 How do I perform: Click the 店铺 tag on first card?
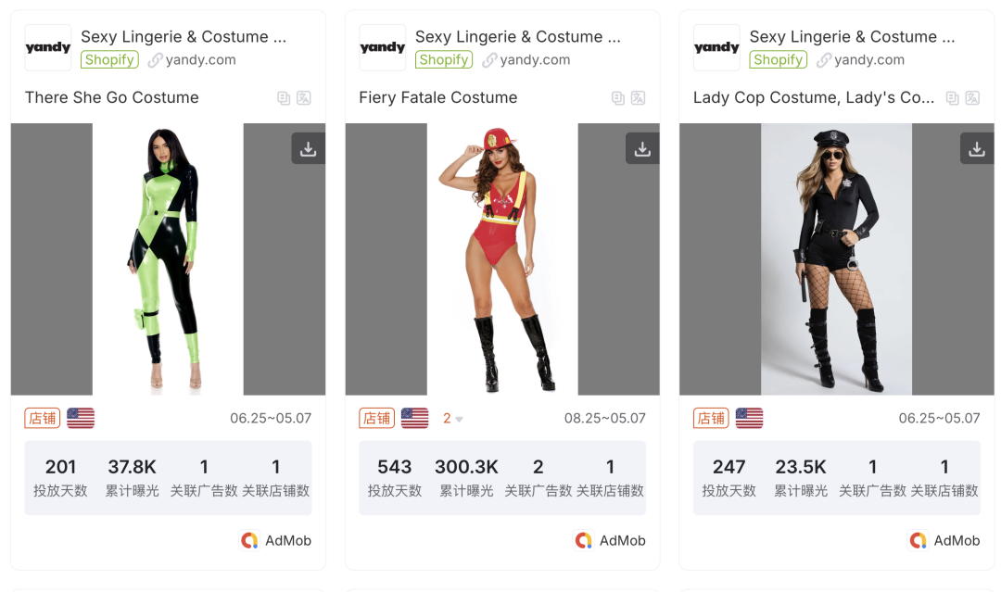click(43, 418)
